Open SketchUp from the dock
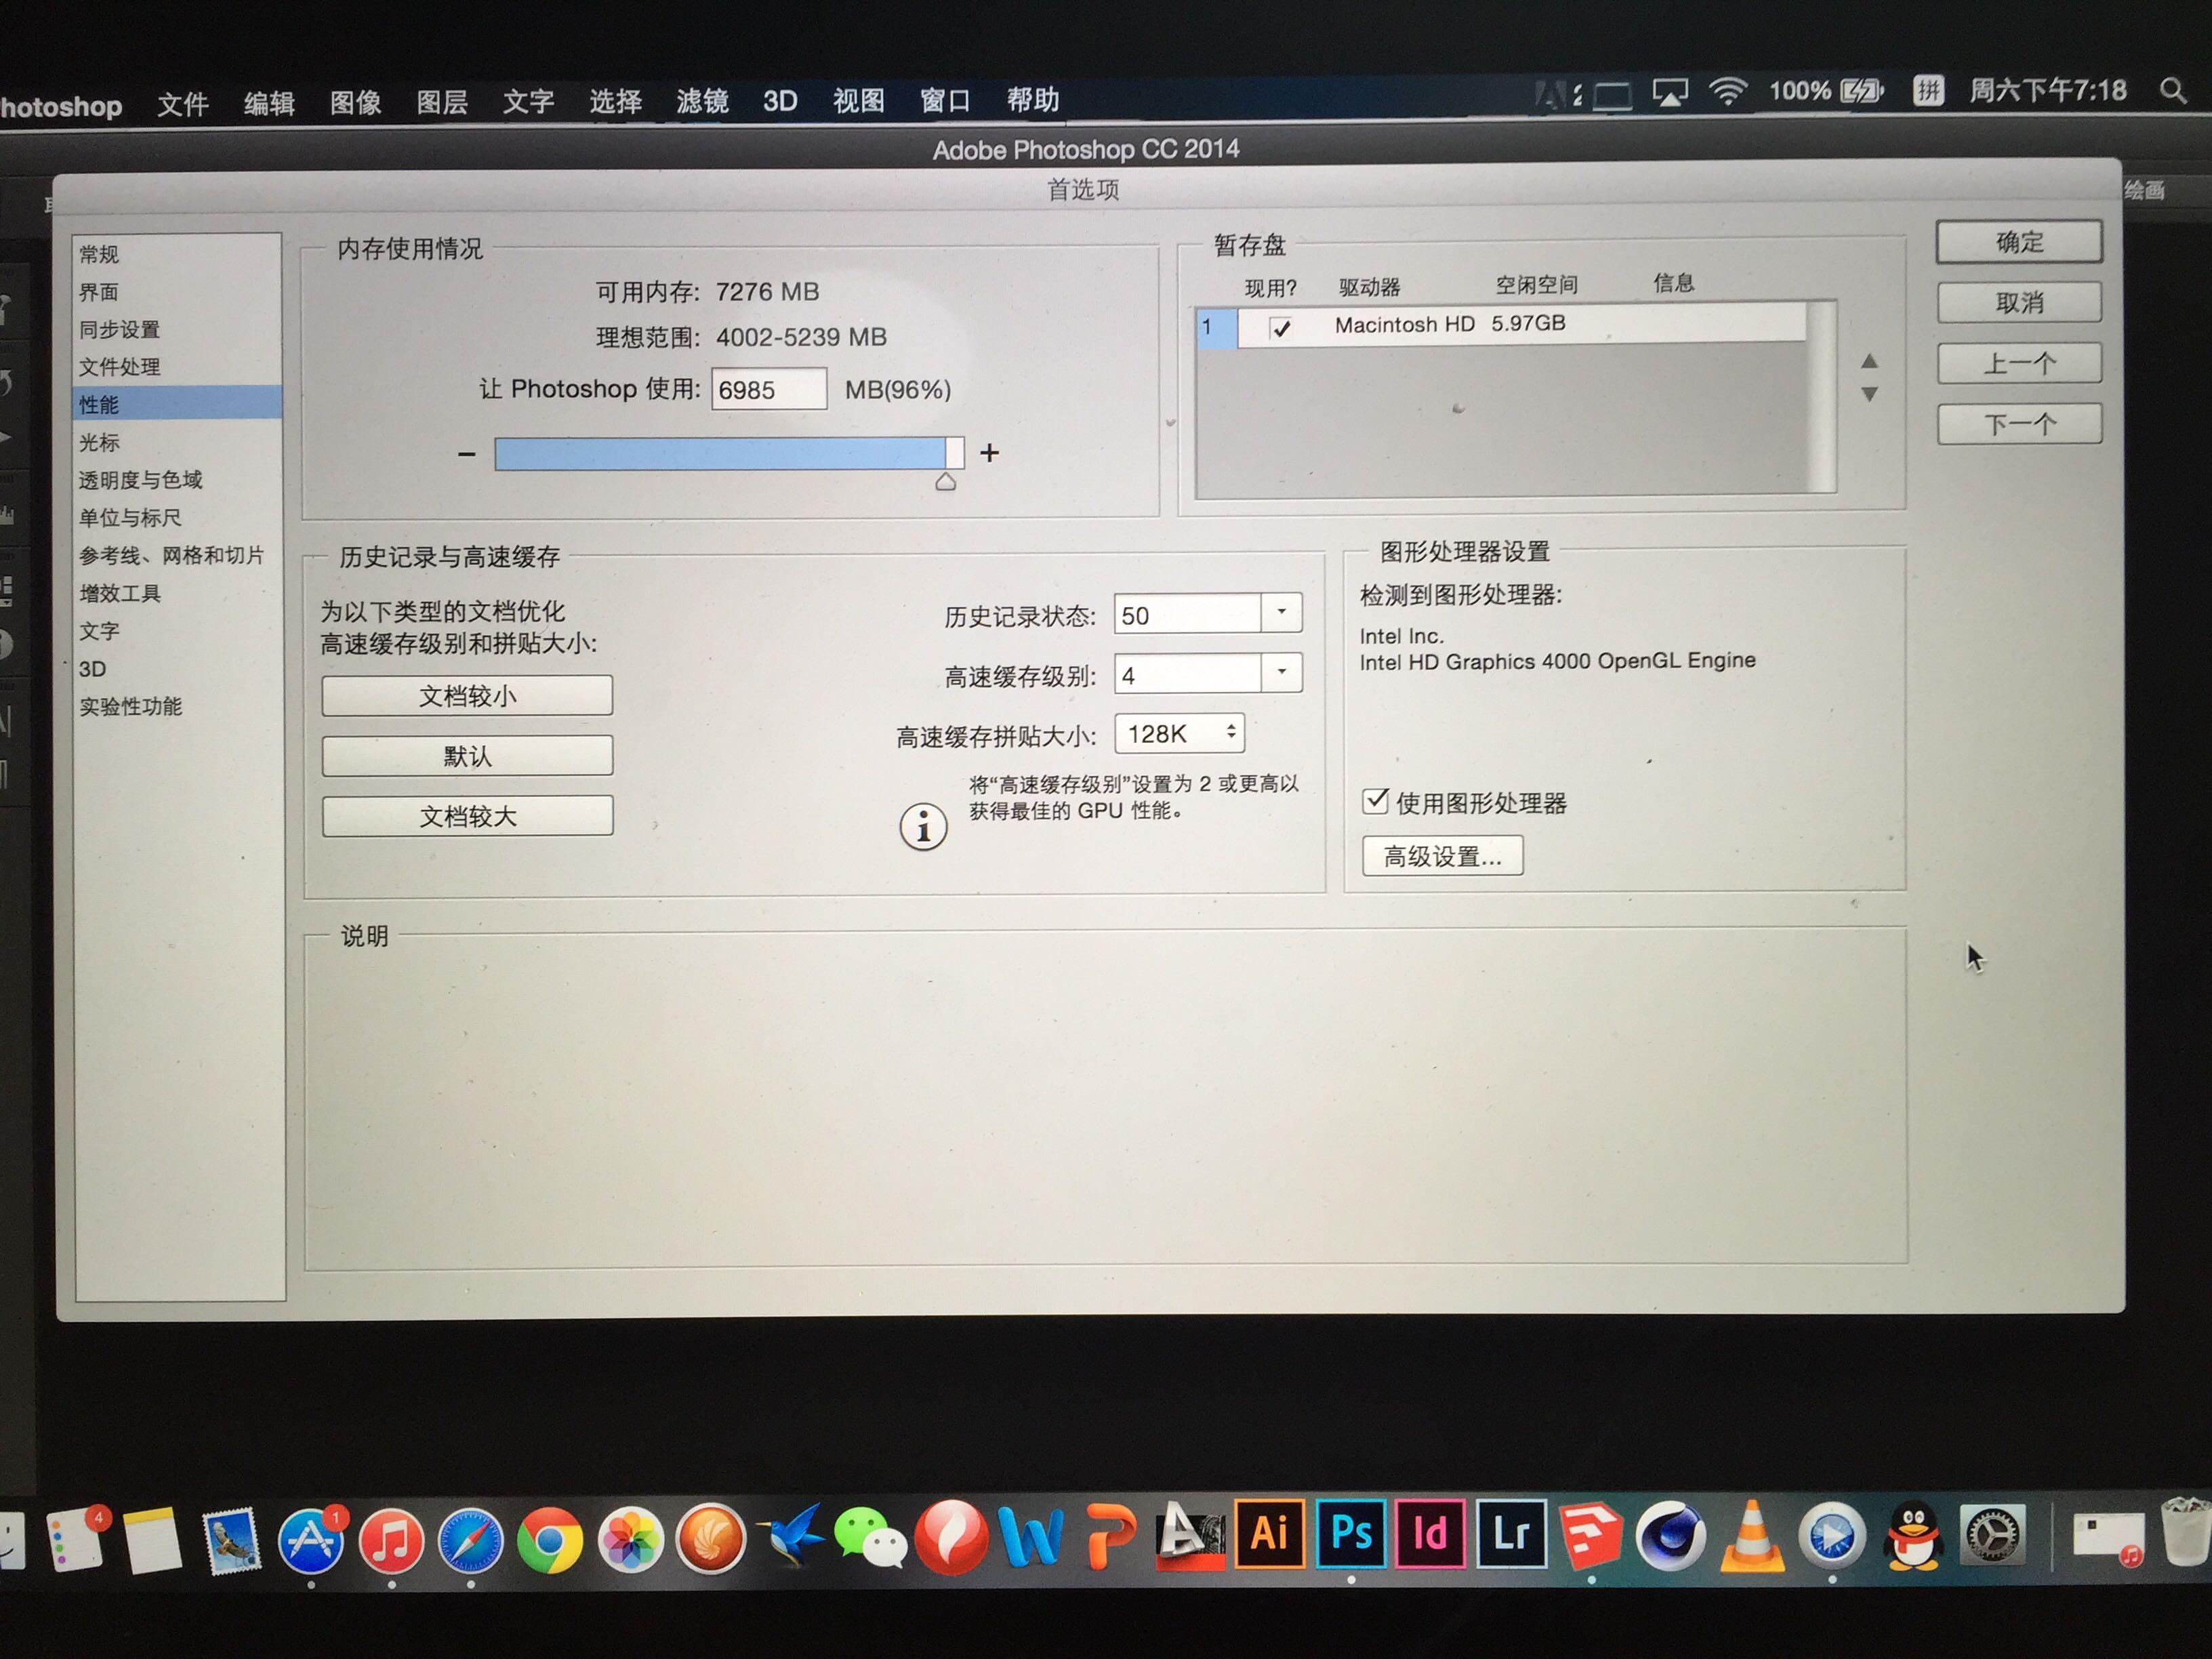This screenshot has height=1659, width=2212. pyautogui.click(x=1590, y=1535)
